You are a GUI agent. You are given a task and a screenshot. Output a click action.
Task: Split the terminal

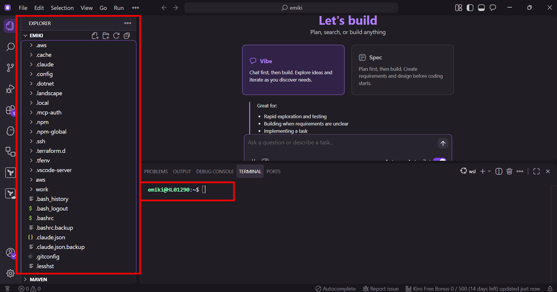(499, 171)
